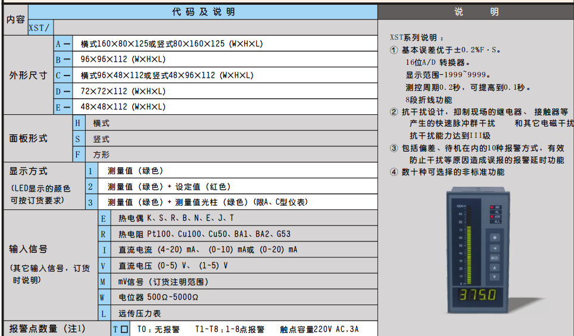Select input code 'W' cell
The image size is (574, 336).
pyautogui.click(x=104, y=297)
